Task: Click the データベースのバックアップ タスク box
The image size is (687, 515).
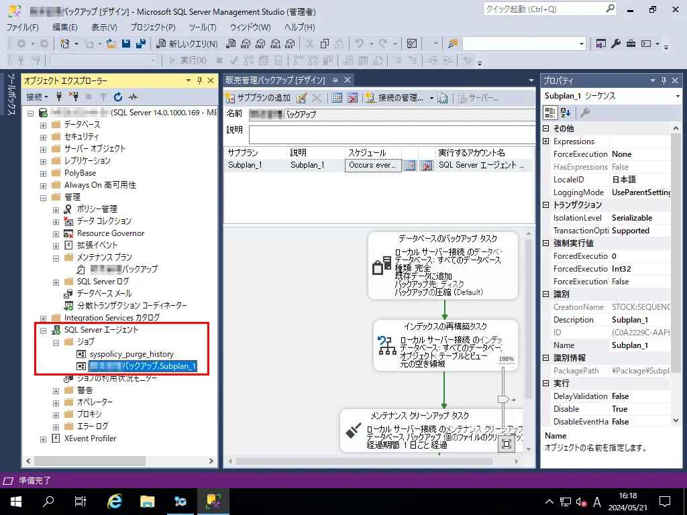Action: (443, 266)
